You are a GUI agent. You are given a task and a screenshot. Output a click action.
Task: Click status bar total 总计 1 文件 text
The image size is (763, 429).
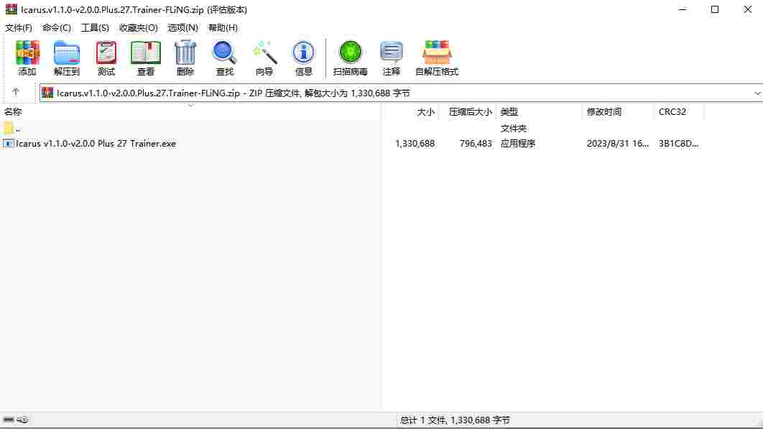(455, 420)
